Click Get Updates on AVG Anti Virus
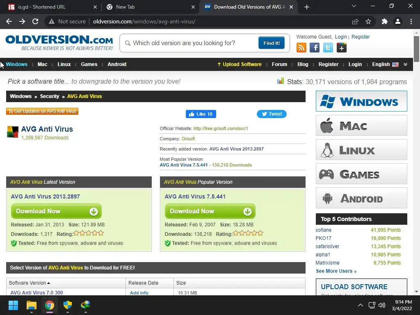 click(x=42, y=111)
